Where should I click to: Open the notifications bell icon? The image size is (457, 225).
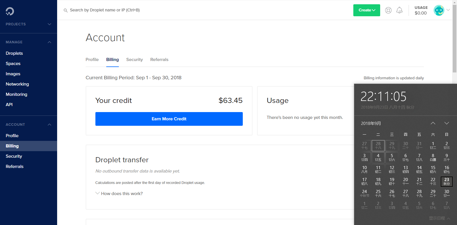point(399,10)
